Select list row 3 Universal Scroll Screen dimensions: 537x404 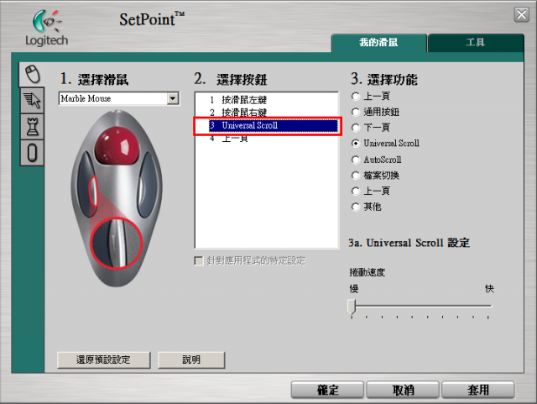274,125
